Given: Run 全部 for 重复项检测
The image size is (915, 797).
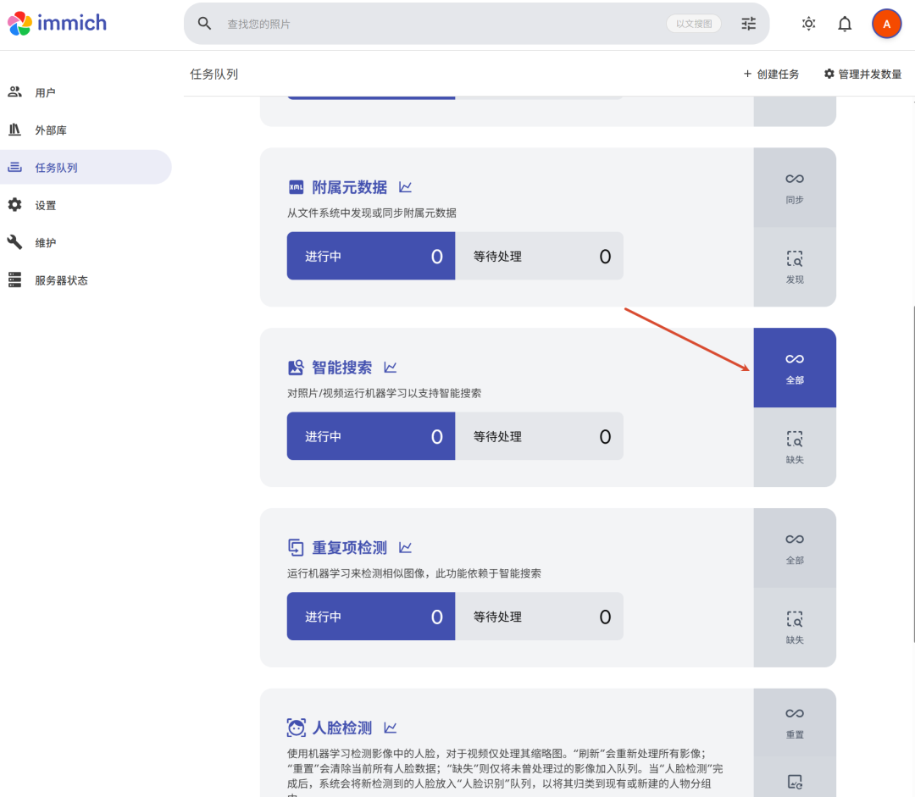Looking at the screenshot, I should click(795, 548).
